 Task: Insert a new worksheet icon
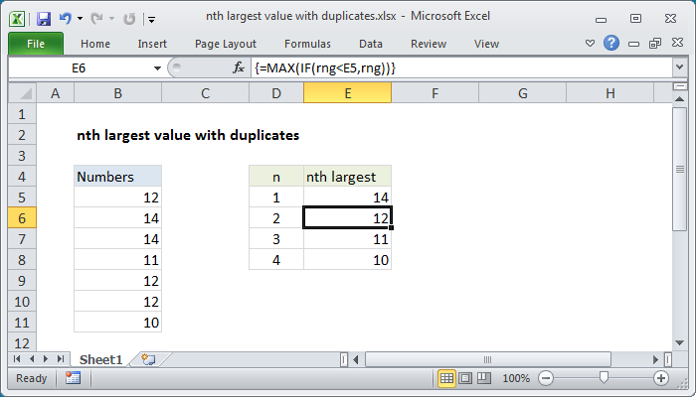(148, 359)
